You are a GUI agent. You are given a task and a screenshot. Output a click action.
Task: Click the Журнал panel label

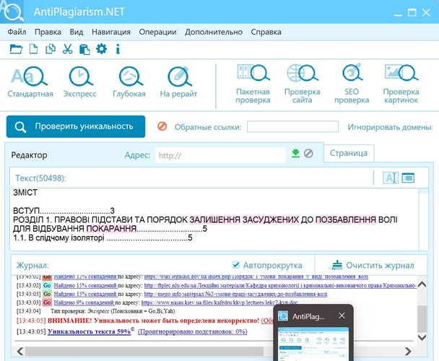click(32, 265)
